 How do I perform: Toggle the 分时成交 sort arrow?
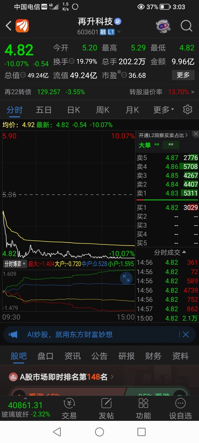184,252
